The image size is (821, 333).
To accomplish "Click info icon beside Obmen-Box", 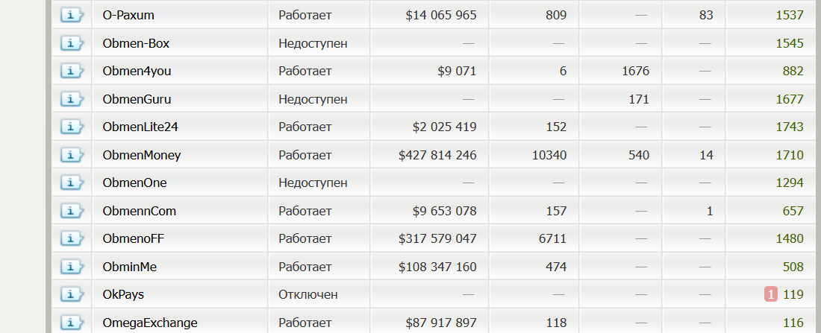I will pos(71,43).
